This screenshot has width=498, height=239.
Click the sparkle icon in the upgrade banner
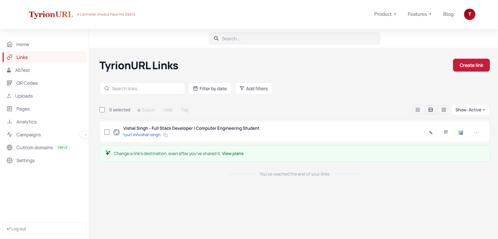(x=108, y=153)
